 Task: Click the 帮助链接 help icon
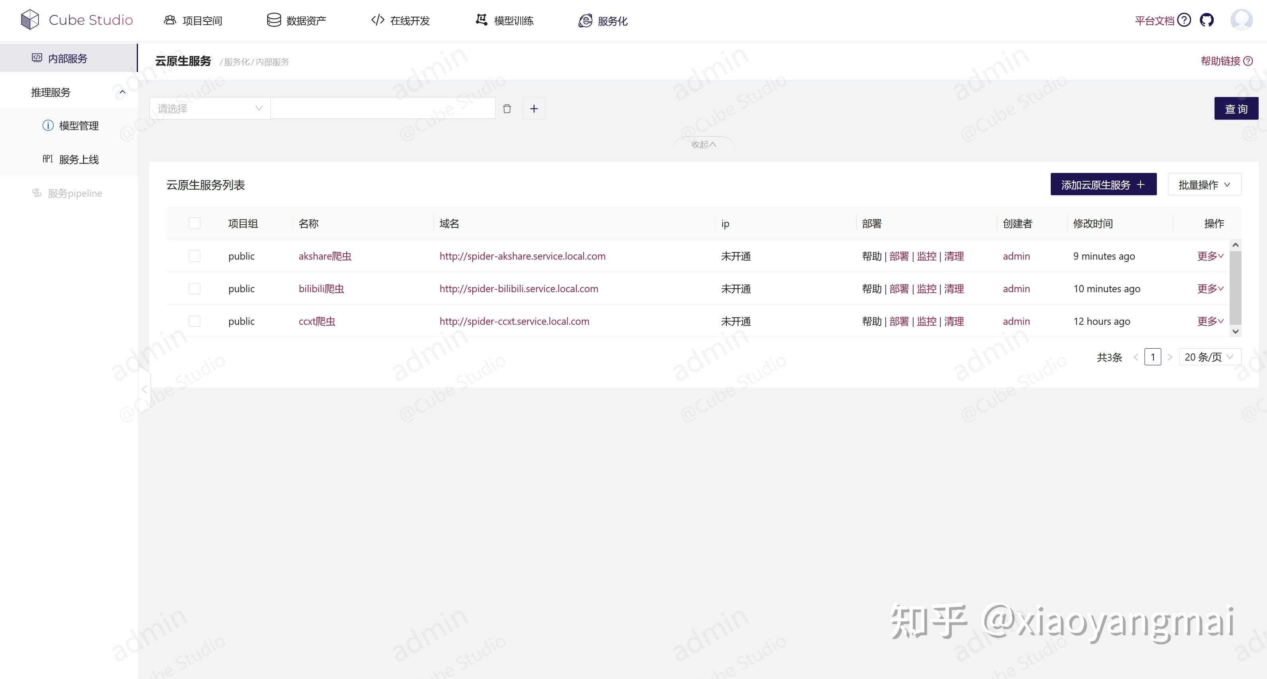click(1248, 61)
